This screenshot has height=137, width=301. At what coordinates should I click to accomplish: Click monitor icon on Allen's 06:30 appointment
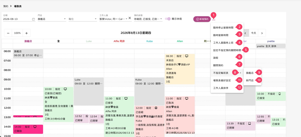point(187,56)
